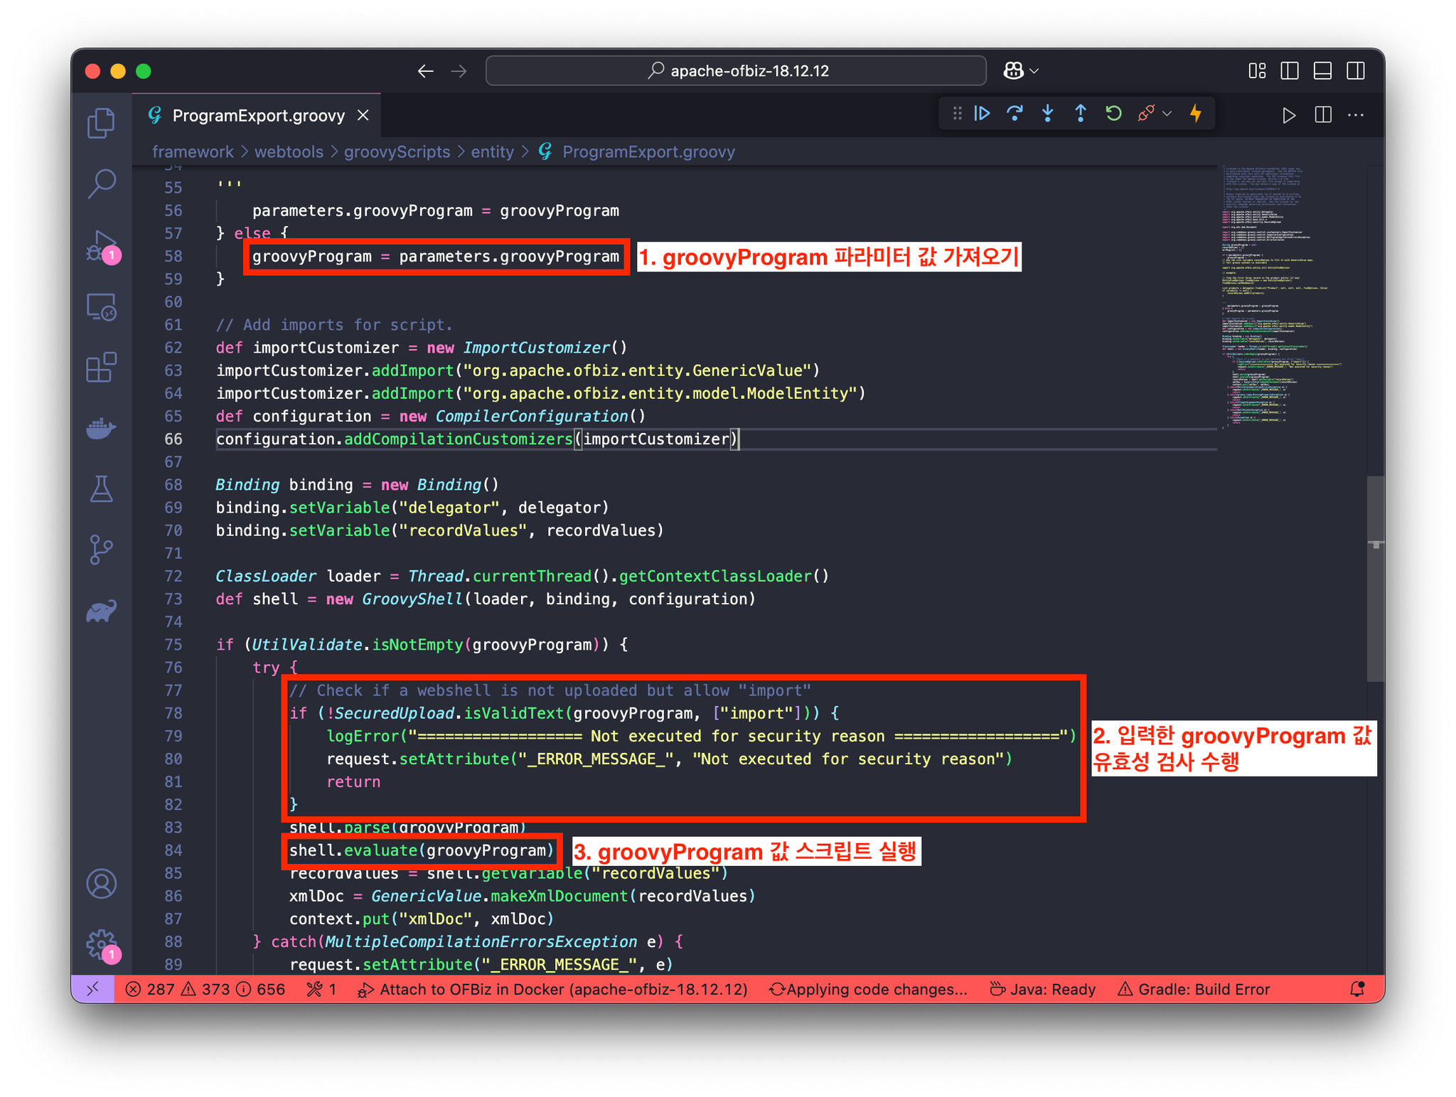The width and height of the screenshot is (1456, 1097).
Task: Restart the debug session
Action: 1113,114
